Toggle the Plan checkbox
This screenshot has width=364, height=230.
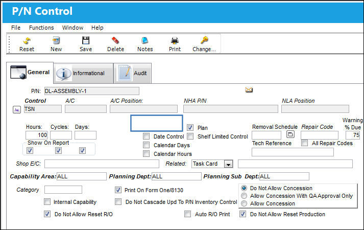tap(190, 127)
